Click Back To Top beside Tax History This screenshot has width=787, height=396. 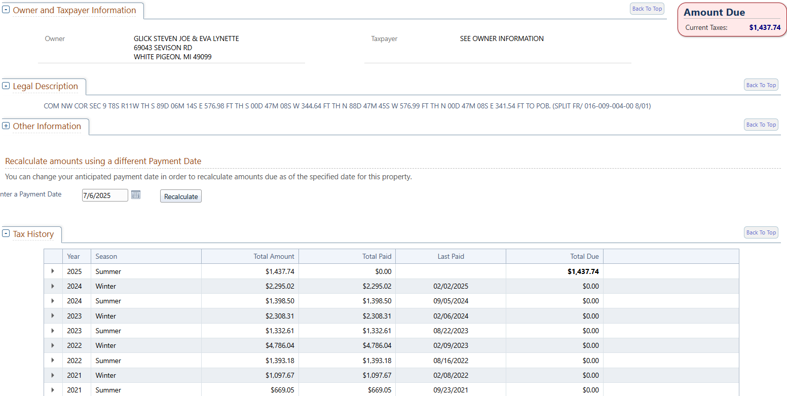coord(761,232)
